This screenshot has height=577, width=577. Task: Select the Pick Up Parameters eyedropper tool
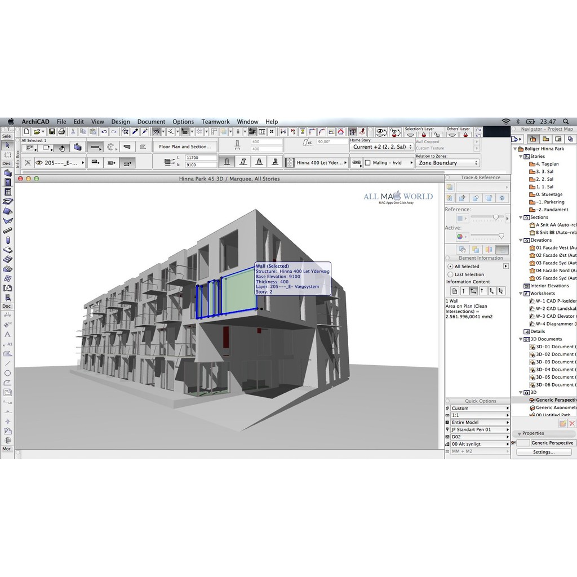[135, 132]
